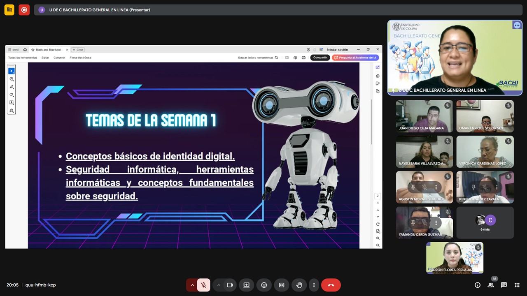Click the 6 más participants tile

click(485, 223)
